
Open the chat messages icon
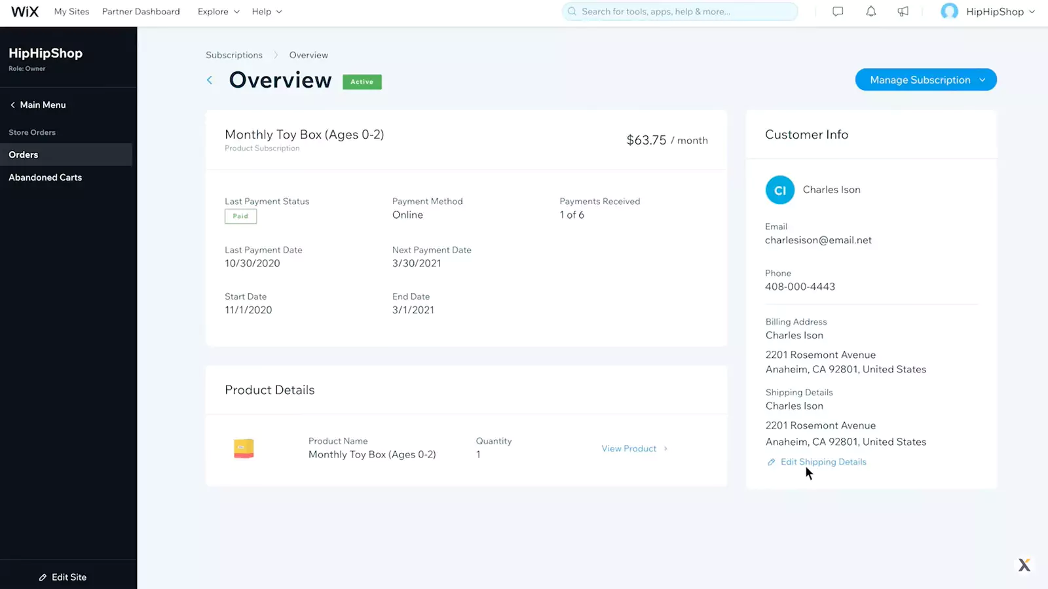point(838,11)
